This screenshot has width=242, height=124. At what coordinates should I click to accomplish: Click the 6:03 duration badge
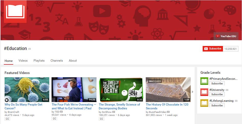coord(45,100)
